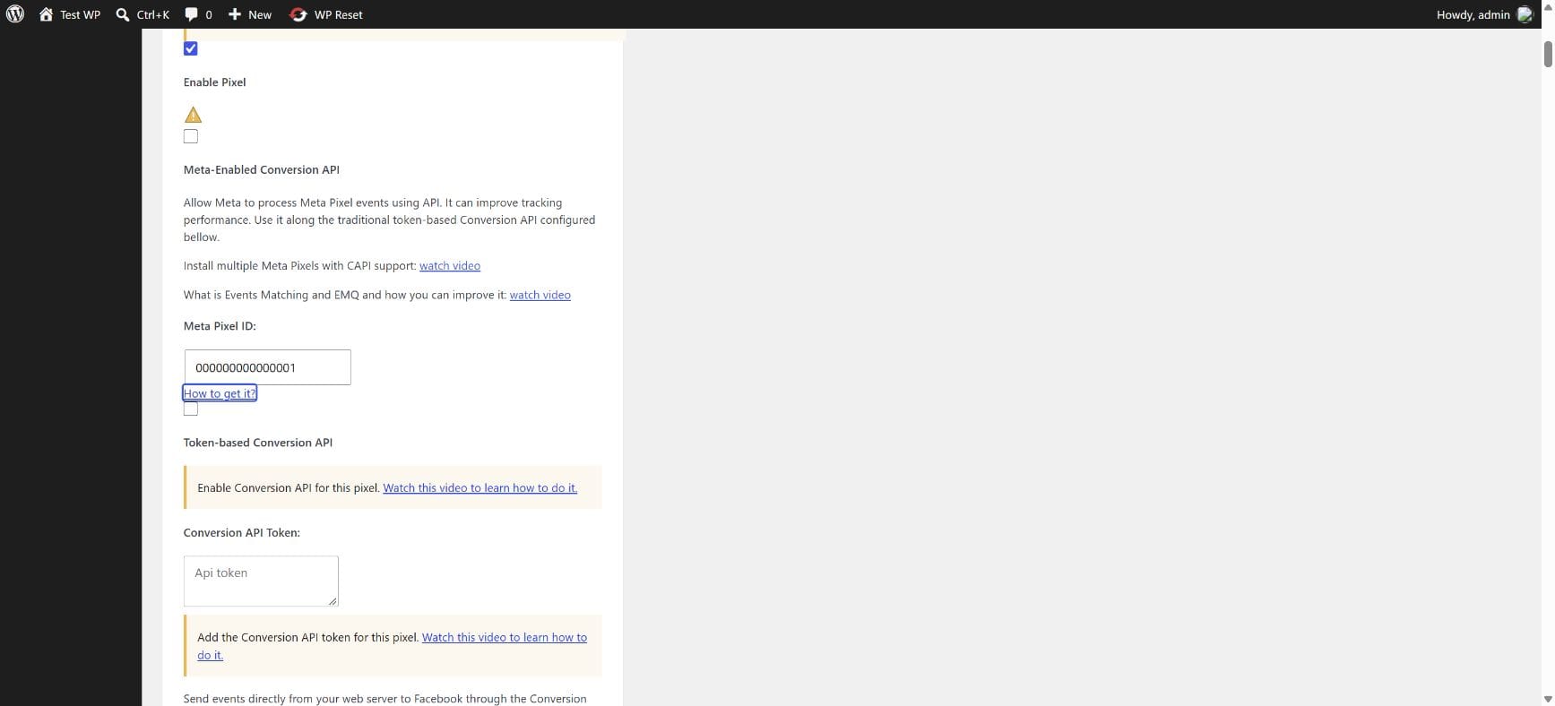Open the multiple Meta Pixels watch video link
The height and width of the screenshot is (706, 1555).
pos(450,266)
